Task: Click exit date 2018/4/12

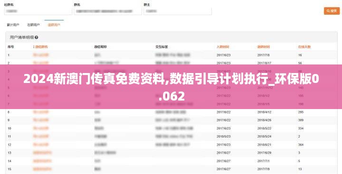Action: pyautogui.click(x=264, y=112)
